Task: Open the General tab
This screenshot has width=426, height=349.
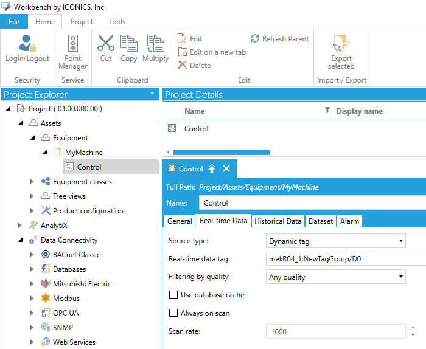Action: point(180,221)
